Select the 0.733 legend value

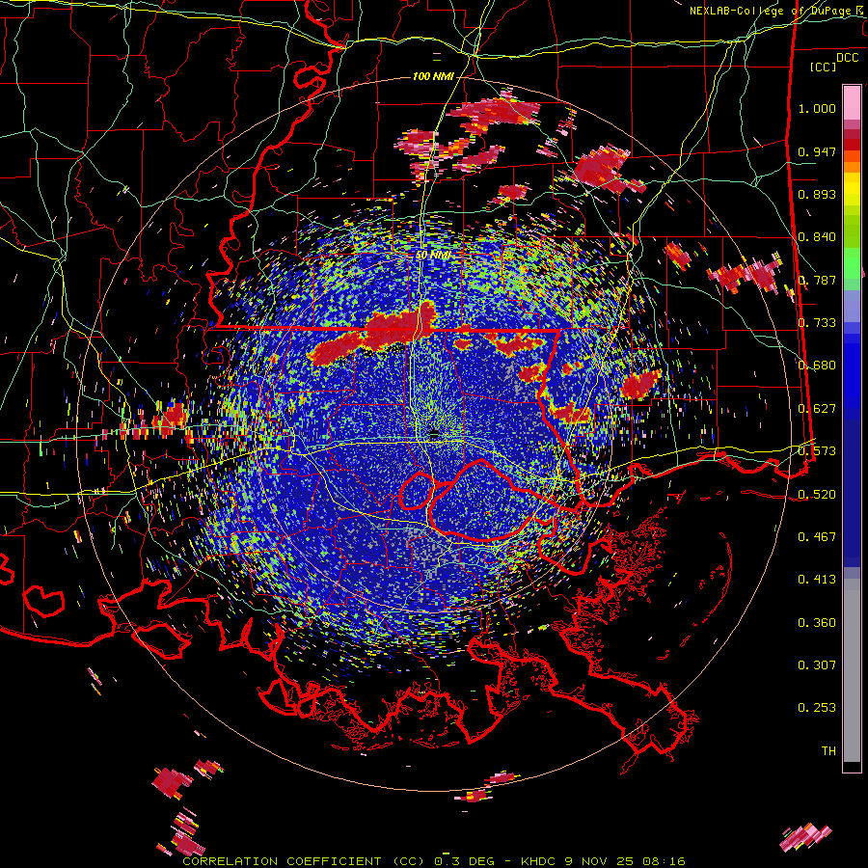tap(817, 323)
